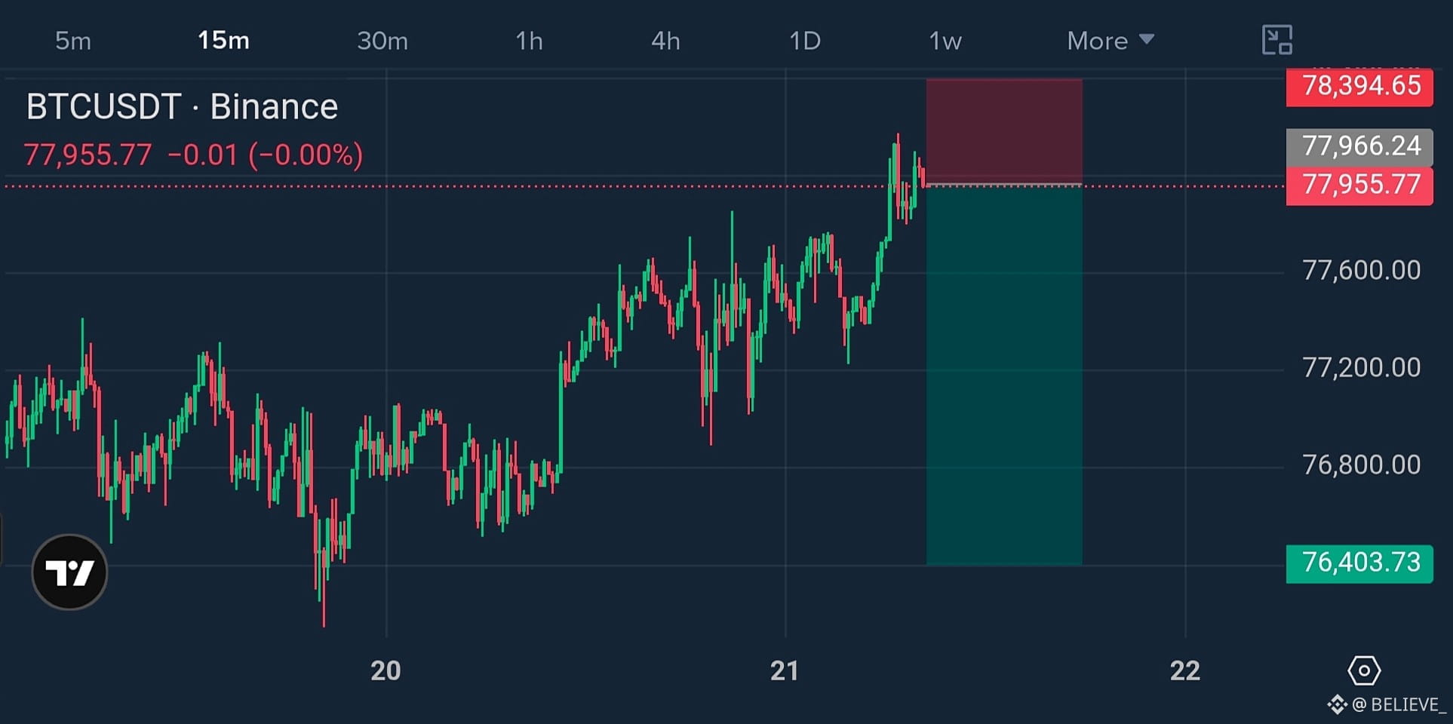The image size is (1453, 724).
Task: Click the 78,394.65 stop-loss price label
Action: coord(1359,87)
